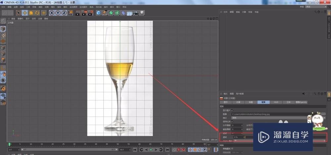Select the Edges mode icon

(x=3, y=54)
